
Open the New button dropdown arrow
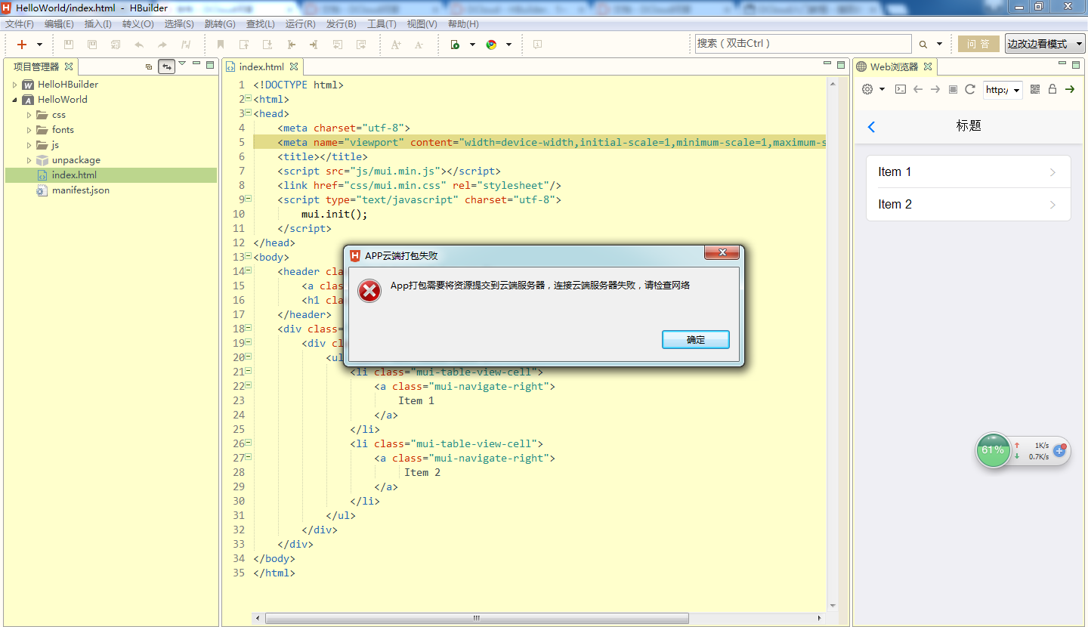[x=39, y=45]
